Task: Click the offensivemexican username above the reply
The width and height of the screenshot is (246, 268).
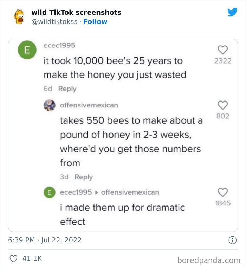Action: [89, 105]
